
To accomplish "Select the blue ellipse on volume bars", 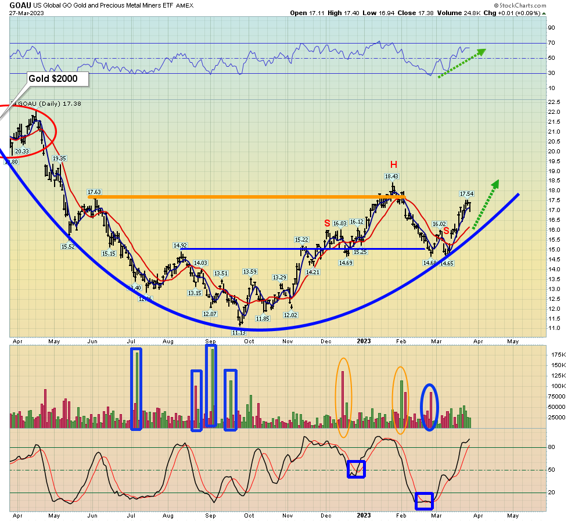I will [429, 407].
